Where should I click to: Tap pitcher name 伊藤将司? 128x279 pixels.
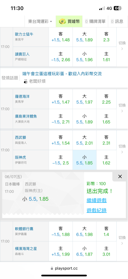pyautogui.click(x=21, y=162)
